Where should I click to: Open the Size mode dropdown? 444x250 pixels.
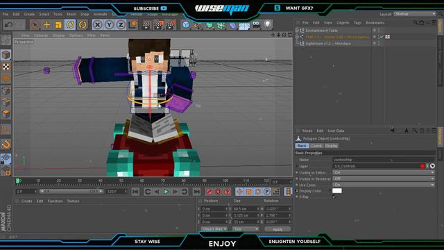pos(246,229)
